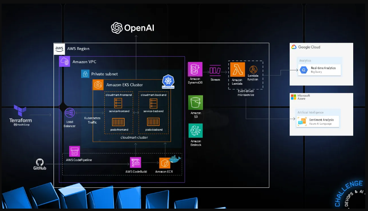Click the 'Sentiment Analysis' text
This screenshot has width=368, height=211.
(321, 120)
